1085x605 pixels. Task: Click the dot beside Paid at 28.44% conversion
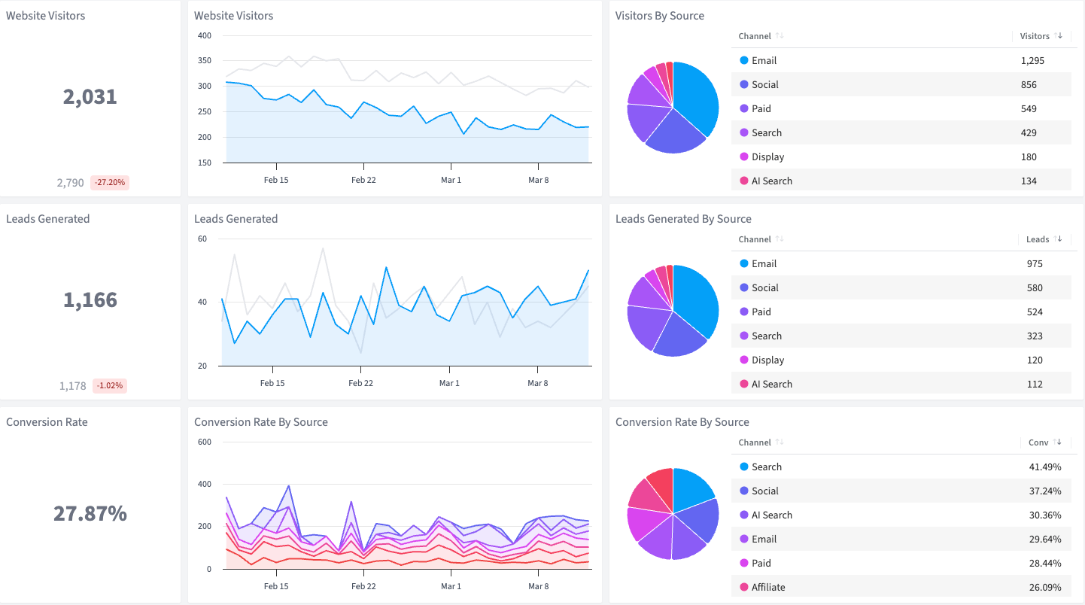[744, 563]
